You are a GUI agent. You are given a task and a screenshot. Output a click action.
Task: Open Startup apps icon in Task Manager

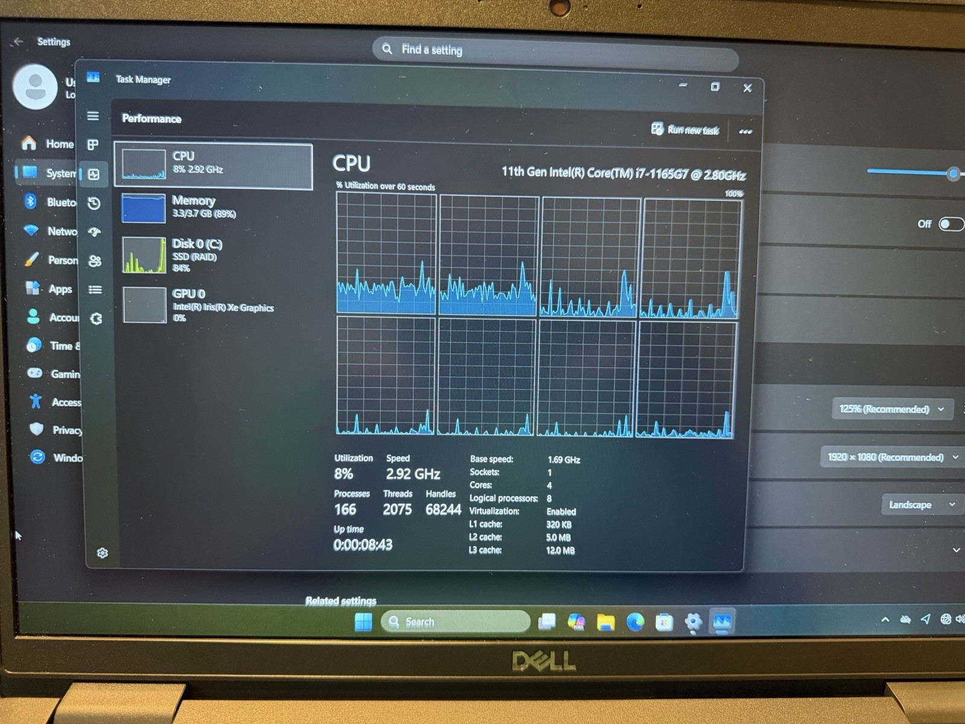click(x=95, y=232)
